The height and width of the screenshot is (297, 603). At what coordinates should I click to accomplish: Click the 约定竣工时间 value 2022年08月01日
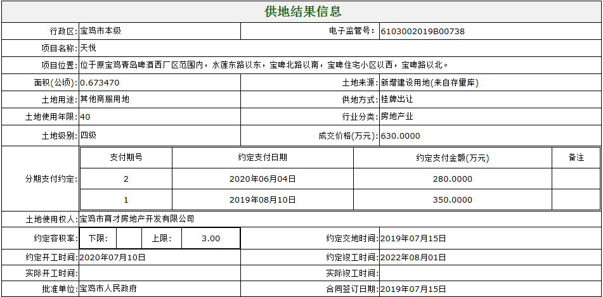413,258
